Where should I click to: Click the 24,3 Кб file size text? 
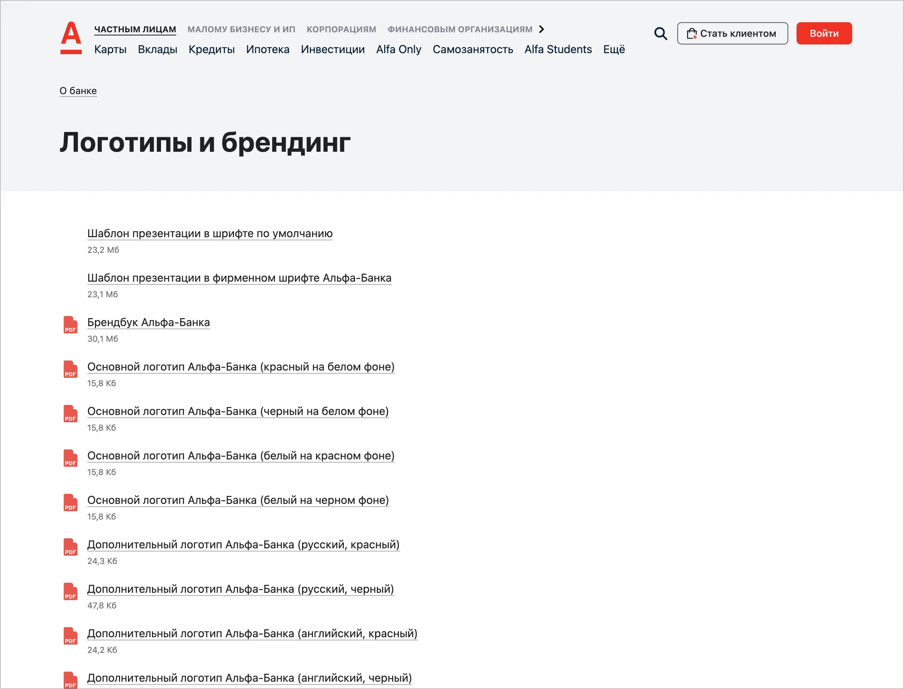(x=102, y=561)
